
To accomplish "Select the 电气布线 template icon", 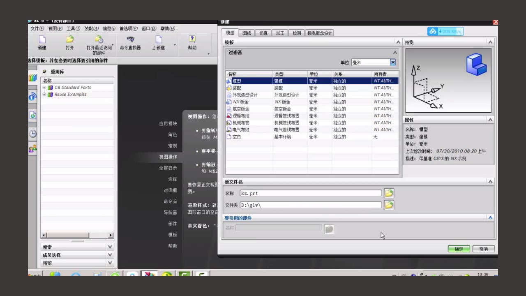I will (x=229, y=129).
